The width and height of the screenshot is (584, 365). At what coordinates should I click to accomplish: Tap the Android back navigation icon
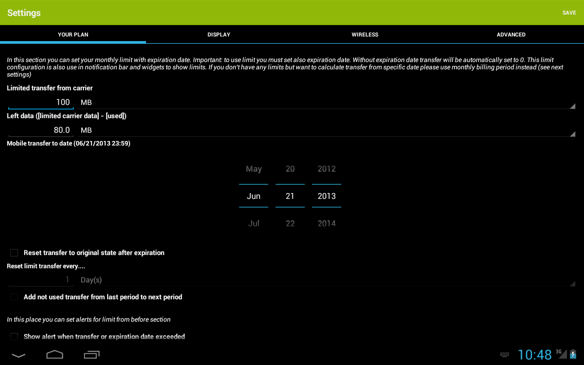tap(18, 355)
